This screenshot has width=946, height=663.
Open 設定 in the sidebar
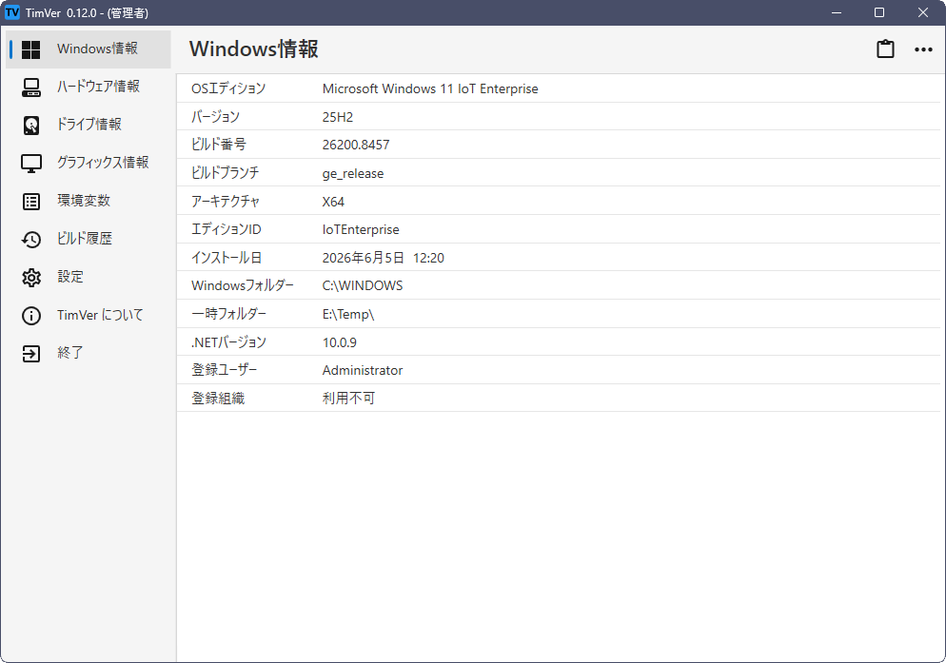click(89, 277)
